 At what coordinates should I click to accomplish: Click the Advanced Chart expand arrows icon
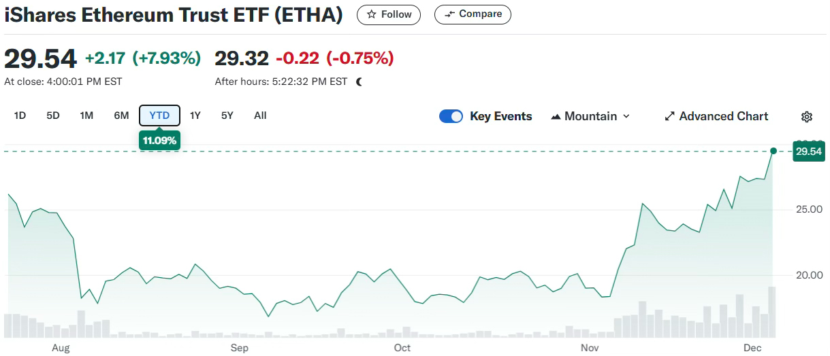click(669, 117)
